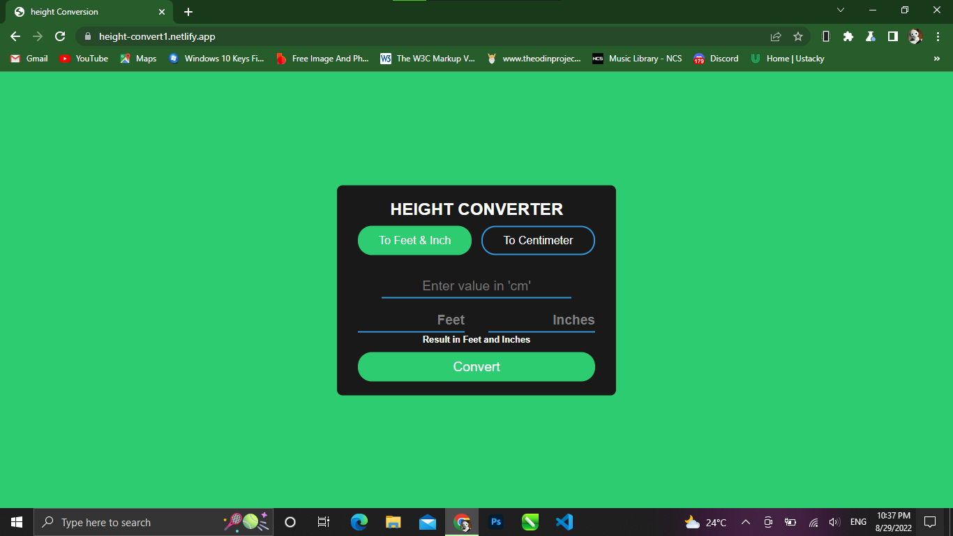Open the Chrome extensions puzzle icon
Screen dimensions: 953x536
coord(848,36)
